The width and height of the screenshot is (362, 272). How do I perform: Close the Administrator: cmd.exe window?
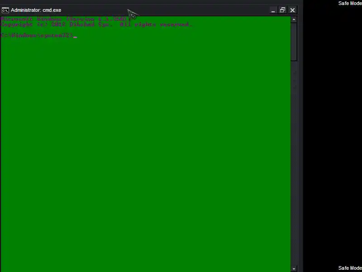coord(292,10)
